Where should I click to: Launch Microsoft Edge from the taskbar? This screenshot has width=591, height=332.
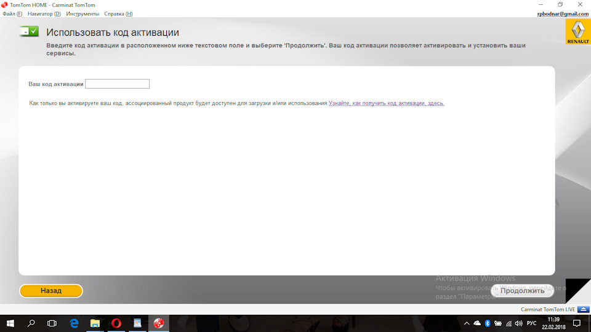(x=74, y=323)
